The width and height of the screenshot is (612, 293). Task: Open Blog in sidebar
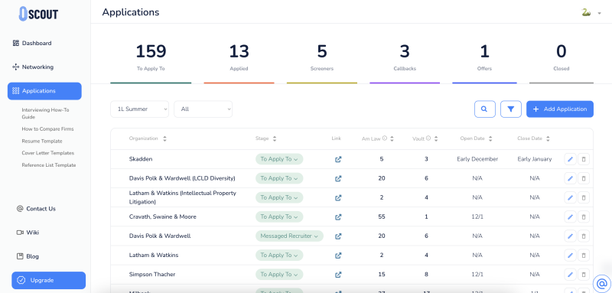click(28, 256)
